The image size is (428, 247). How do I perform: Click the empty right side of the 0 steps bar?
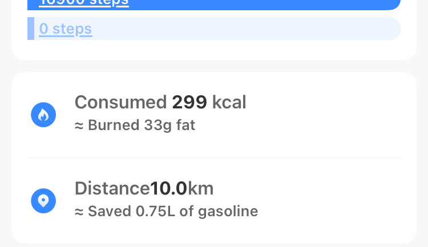tap(285, 29)
